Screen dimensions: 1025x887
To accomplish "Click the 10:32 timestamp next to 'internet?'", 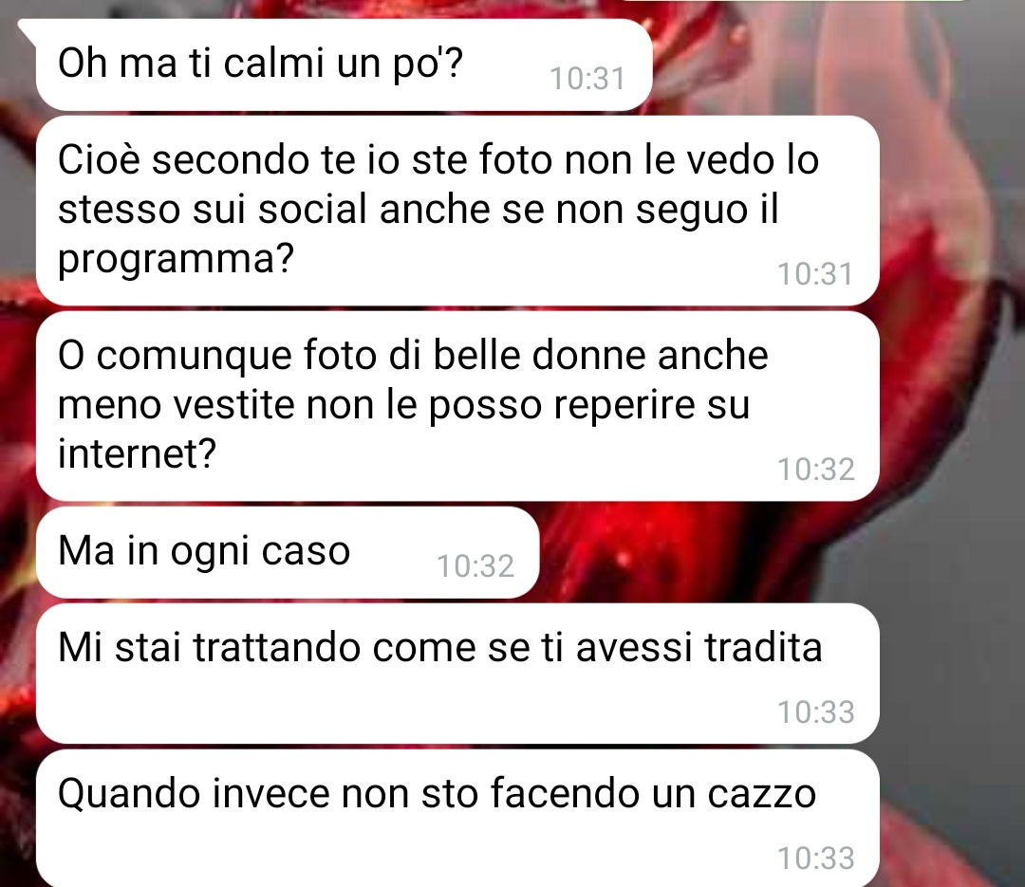I will click(815, 470).
